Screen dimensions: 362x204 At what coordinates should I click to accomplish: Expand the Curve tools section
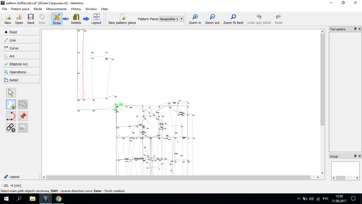pos(21,48)
